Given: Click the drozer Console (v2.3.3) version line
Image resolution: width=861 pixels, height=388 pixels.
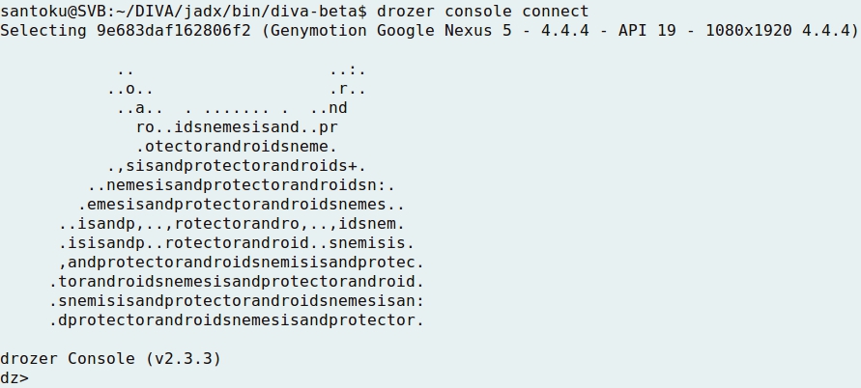Looking at the screenshot, I should pos(110,358).
